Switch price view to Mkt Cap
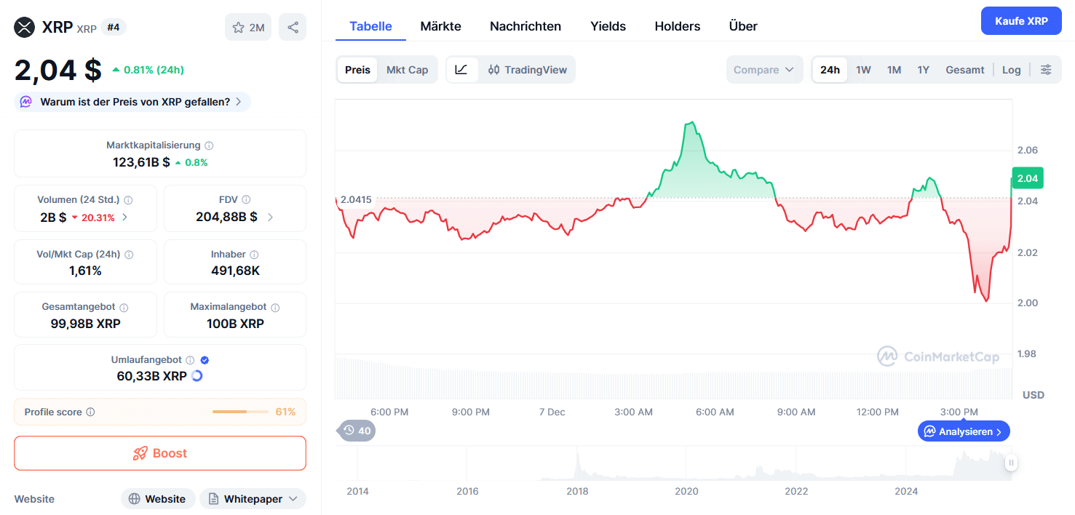Viewport: 1075px width, 515px height. 407,69
